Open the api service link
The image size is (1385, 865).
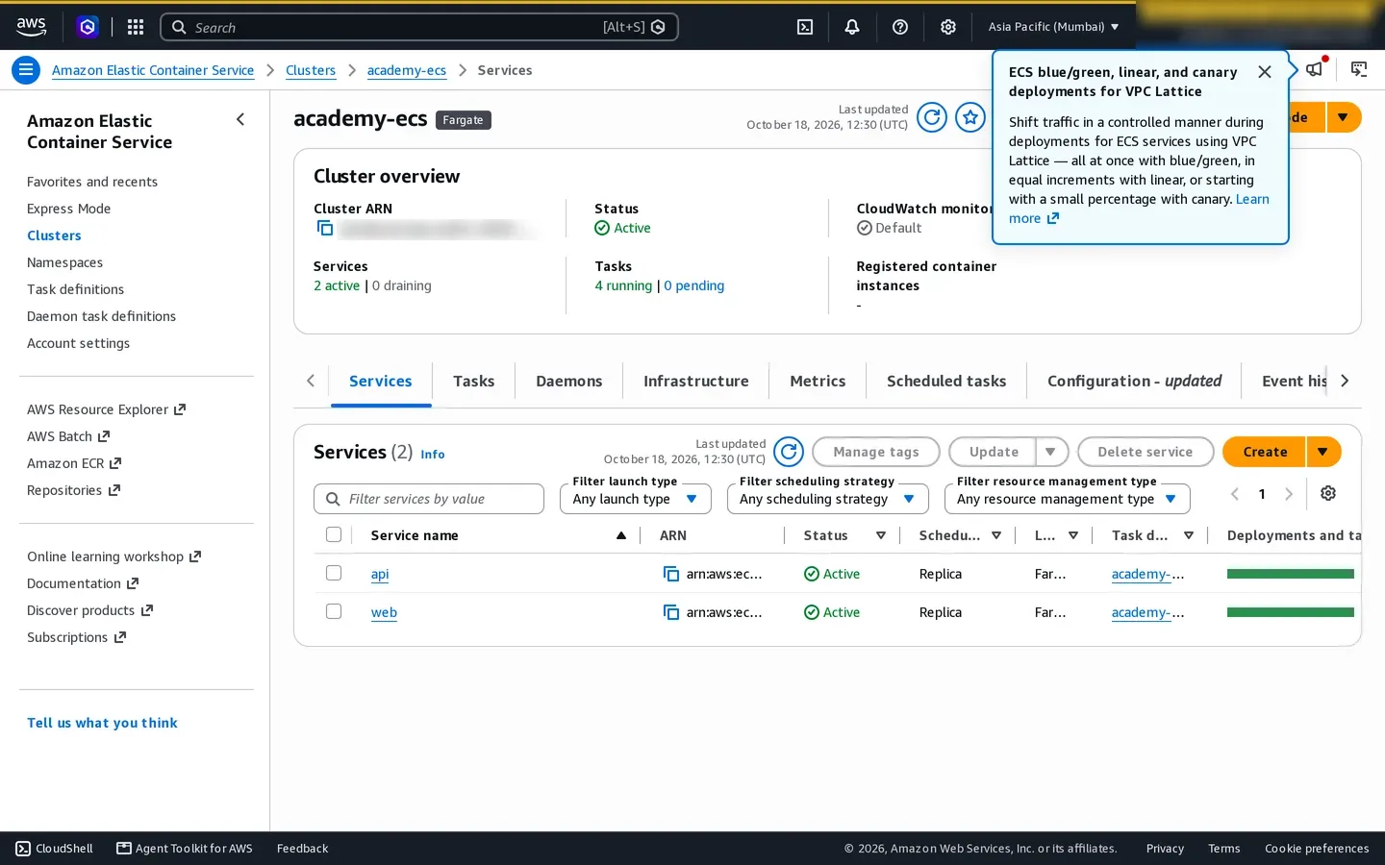[x=380, y=574]
